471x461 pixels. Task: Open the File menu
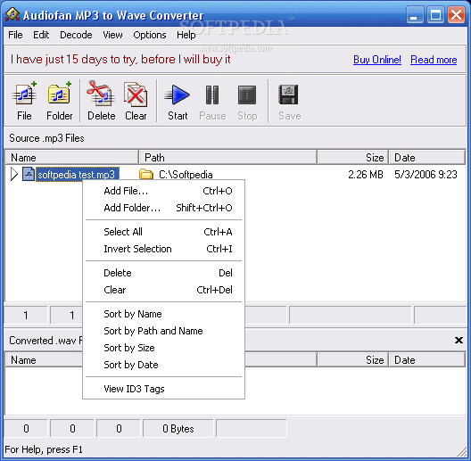15,35
